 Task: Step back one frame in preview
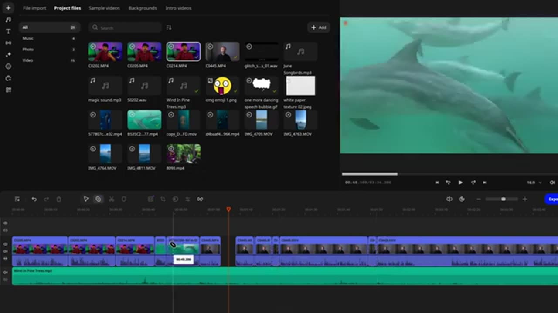(x=448, y=183)
